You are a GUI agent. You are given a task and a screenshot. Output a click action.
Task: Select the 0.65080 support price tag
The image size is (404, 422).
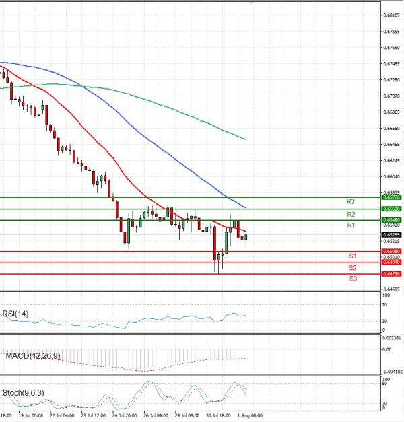(x=392, y=251)
